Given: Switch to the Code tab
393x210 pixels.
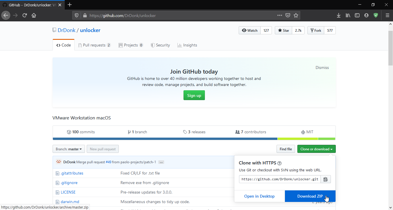Looking at the screenshot, I should 64,45.
